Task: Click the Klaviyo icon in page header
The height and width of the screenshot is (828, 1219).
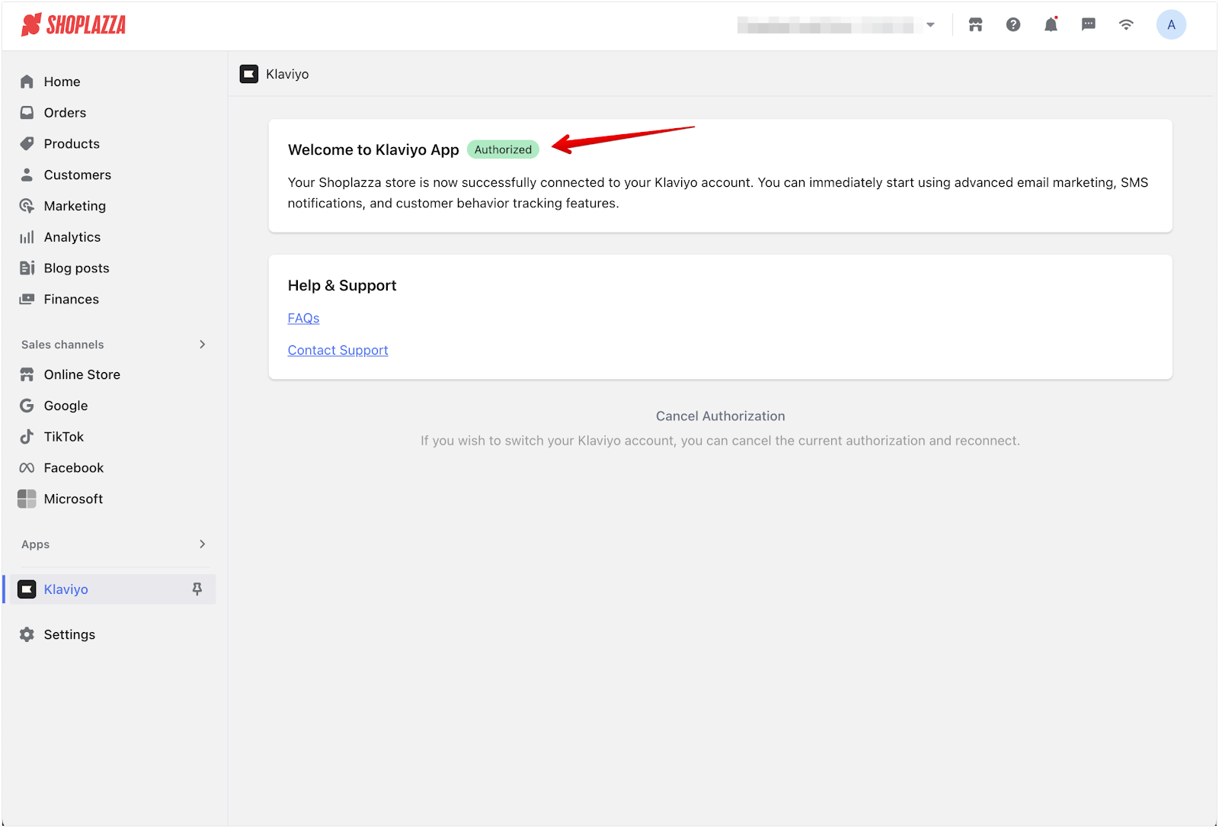Action: point(249,74)
